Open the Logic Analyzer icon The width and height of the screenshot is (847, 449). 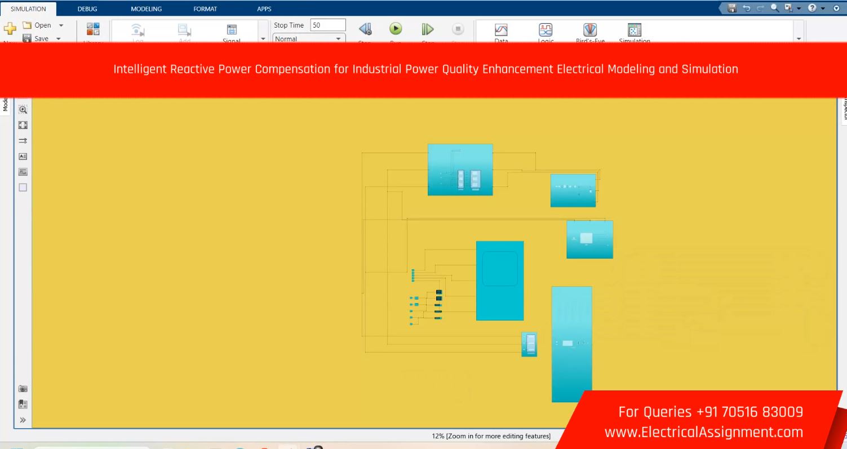point(545,30)
